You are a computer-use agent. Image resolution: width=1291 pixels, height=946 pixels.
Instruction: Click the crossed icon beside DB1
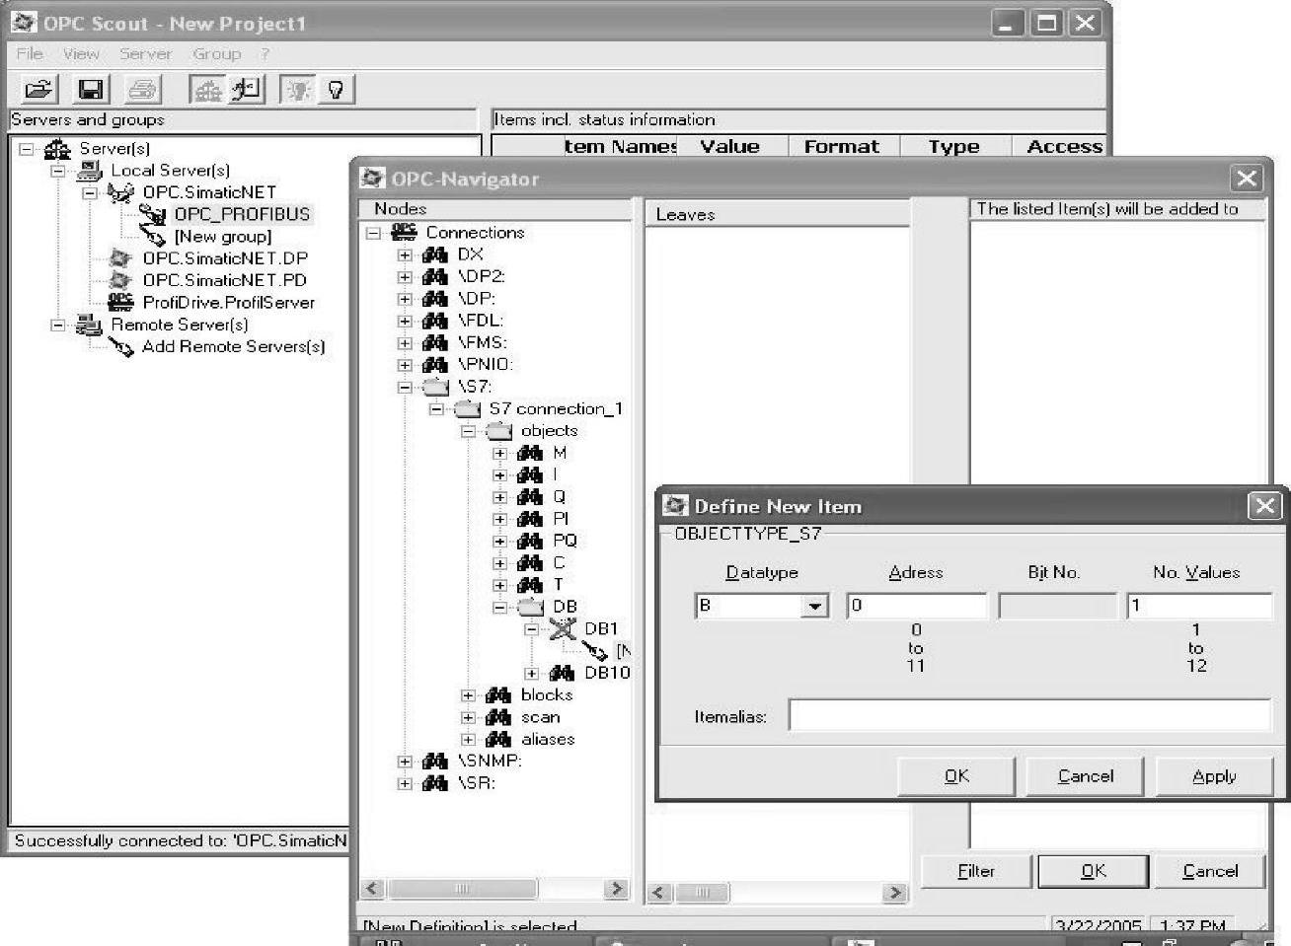[x=563, y=628]
